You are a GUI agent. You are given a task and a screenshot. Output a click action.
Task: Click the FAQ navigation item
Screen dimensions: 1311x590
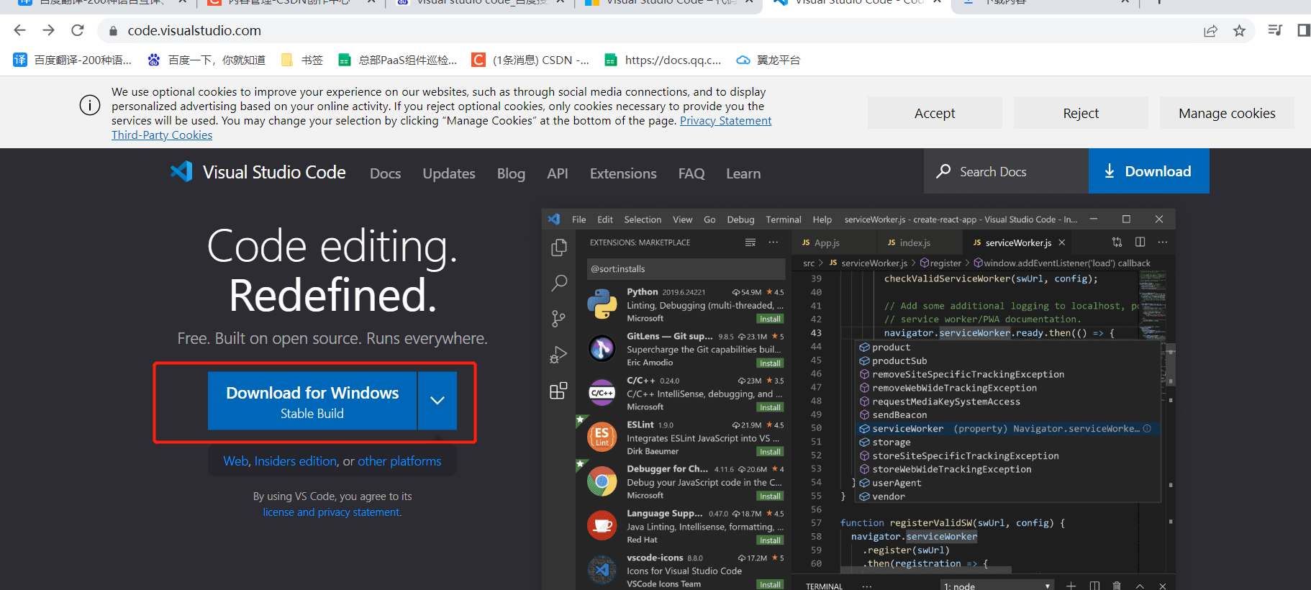tap(691, 173)
